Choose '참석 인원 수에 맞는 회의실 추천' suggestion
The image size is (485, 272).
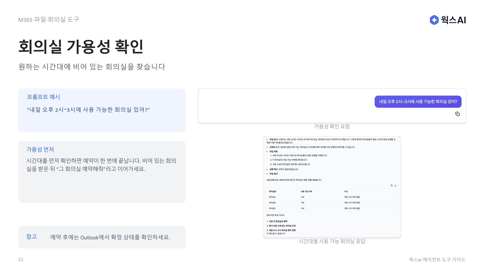tap(281, 226)
